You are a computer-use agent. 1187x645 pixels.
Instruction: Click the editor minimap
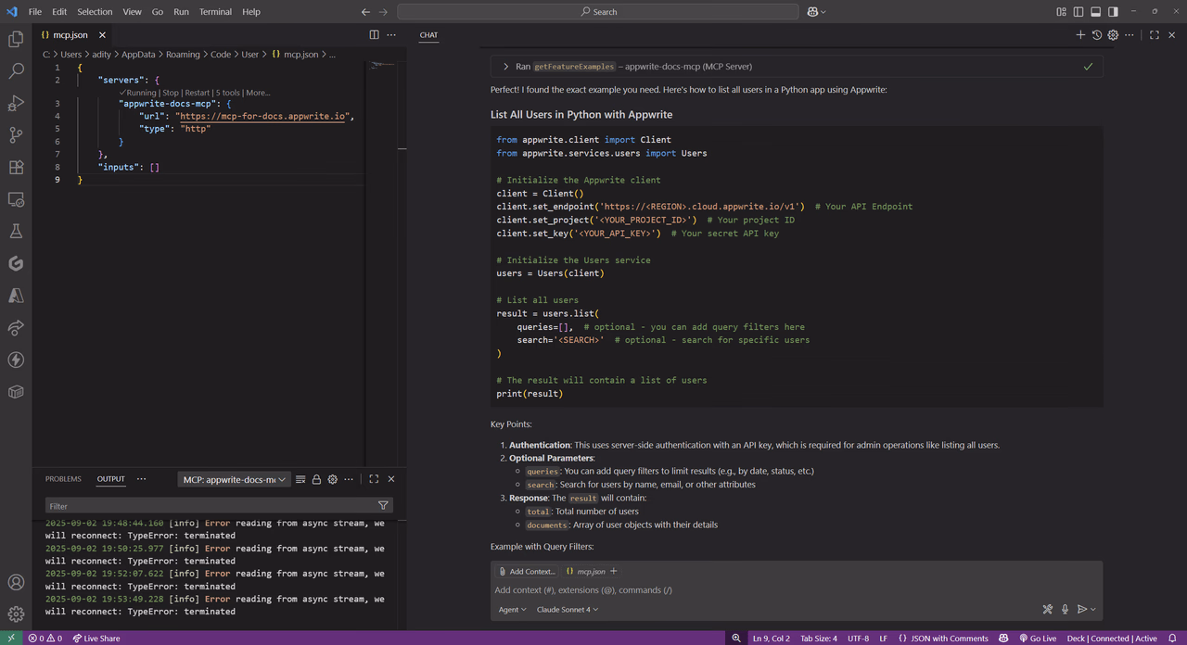[x=382, y=67]
